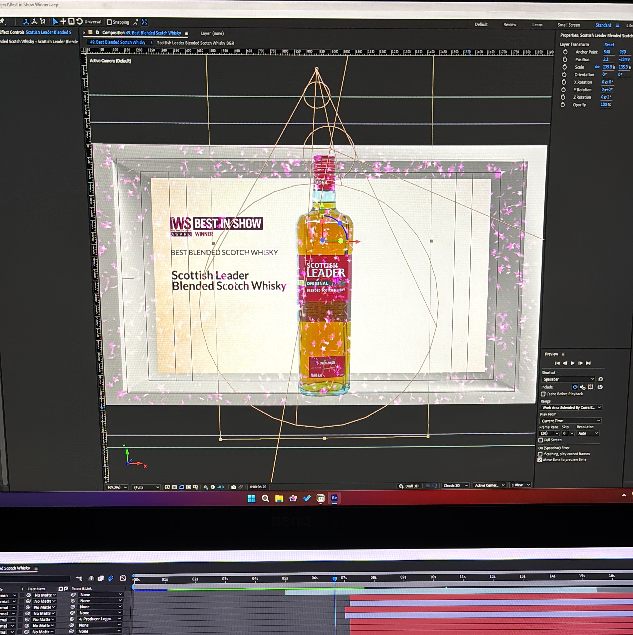Open the magnification ratio 69.3% dropdown

point(117,487)
